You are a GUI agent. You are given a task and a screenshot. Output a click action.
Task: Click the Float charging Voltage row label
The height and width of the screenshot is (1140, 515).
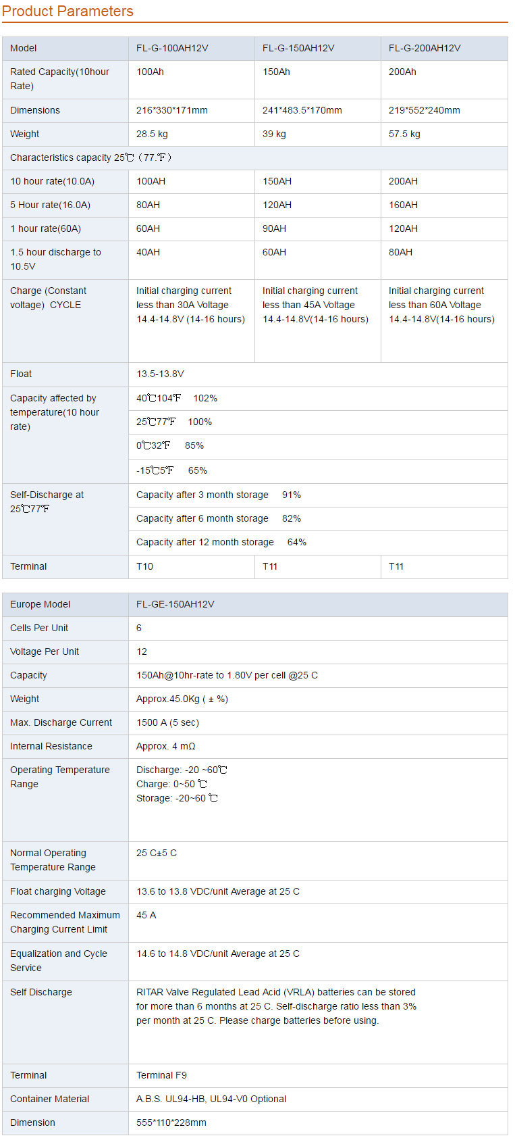pyautogui.click(x=58, y=891)
